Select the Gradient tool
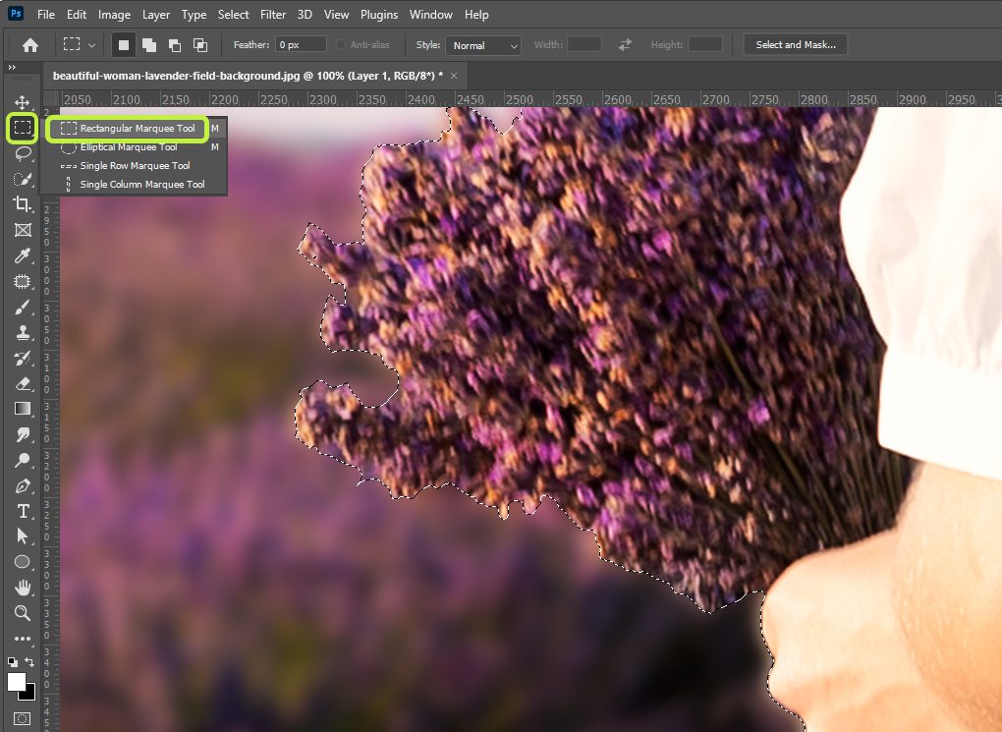Screen dimensions: 1002x732 pyautogui.click(x=23, y=409)
